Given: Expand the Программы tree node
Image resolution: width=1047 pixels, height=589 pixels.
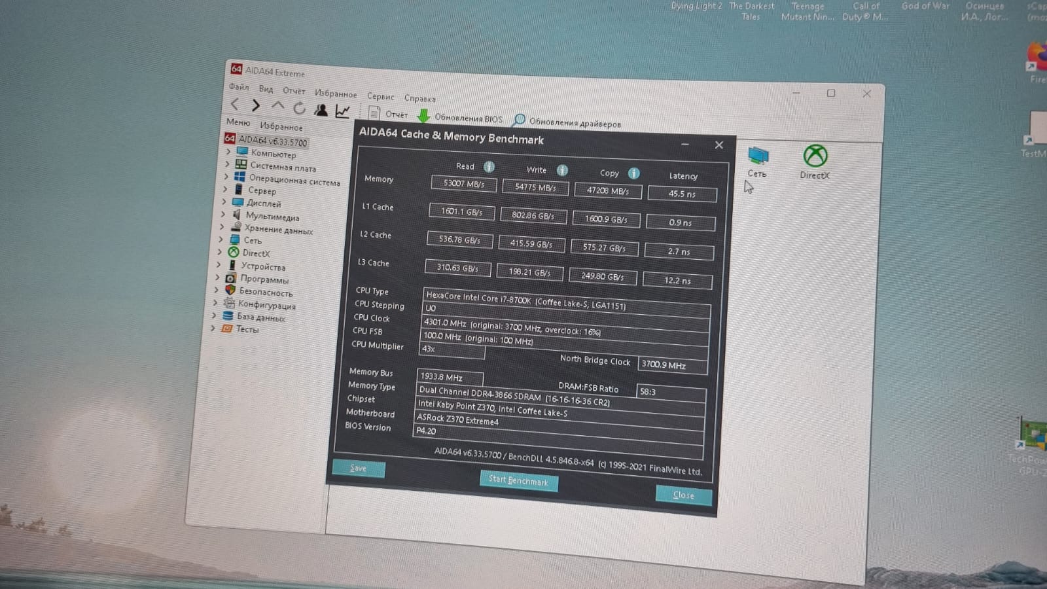Looking at the screenshot, I should tap(217, 277).
